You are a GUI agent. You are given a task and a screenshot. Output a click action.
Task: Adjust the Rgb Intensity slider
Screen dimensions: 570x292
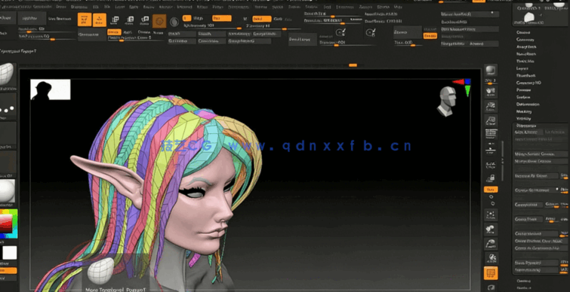(212, 26)
